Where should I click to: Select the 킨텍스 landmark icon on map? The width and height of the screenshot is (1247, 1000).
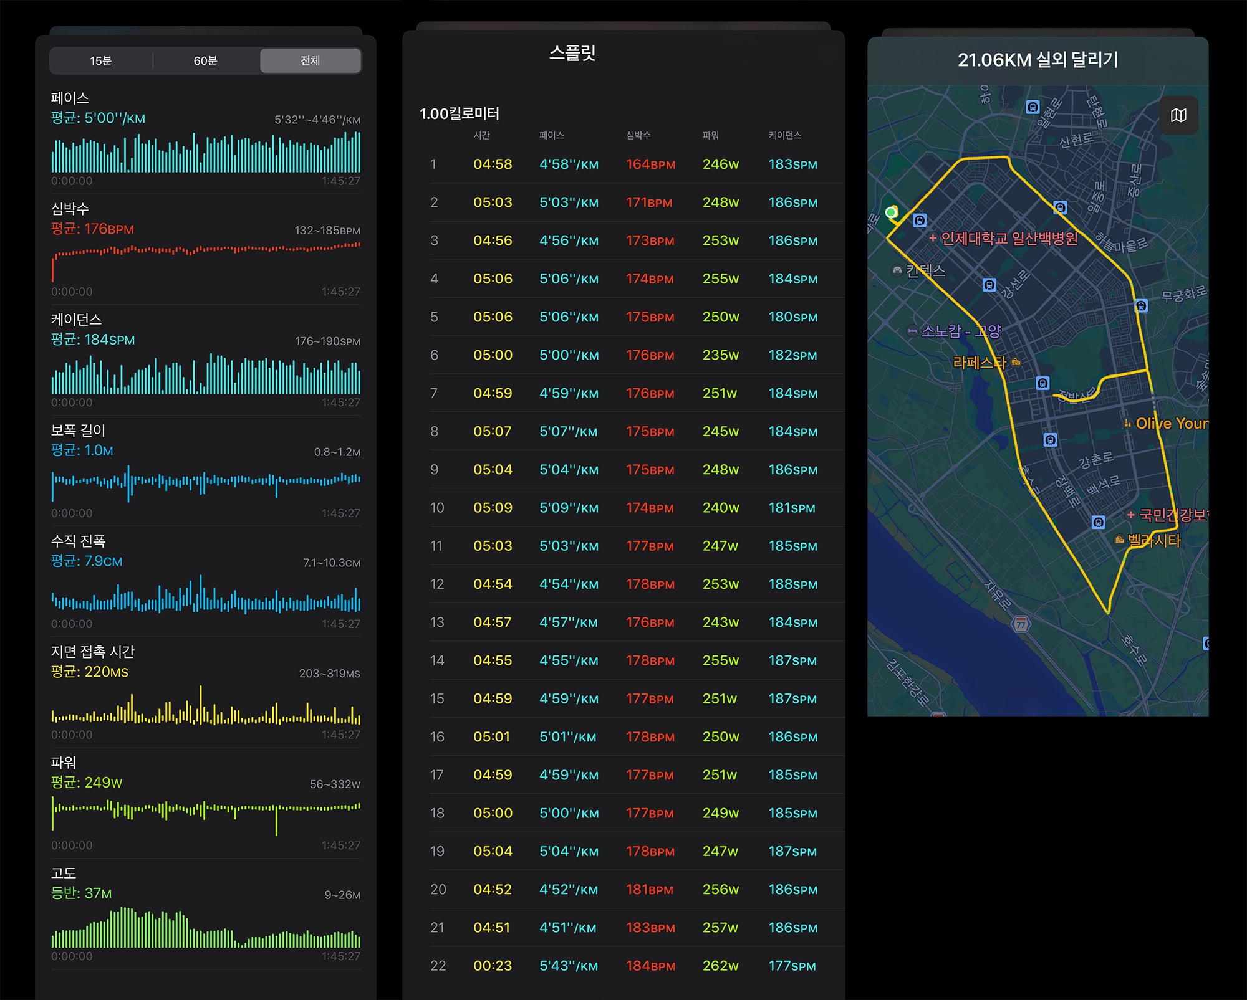[897, 270]
